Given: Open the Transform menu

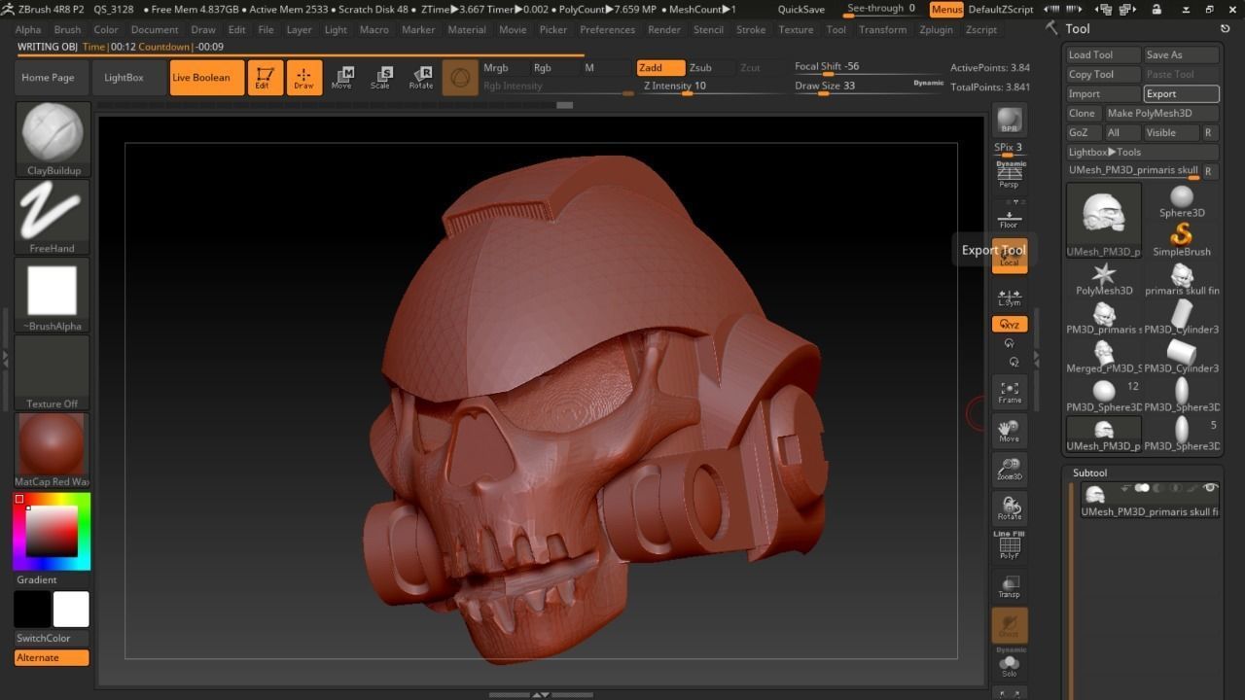Looking at the screenshot, I should [883, 29].
